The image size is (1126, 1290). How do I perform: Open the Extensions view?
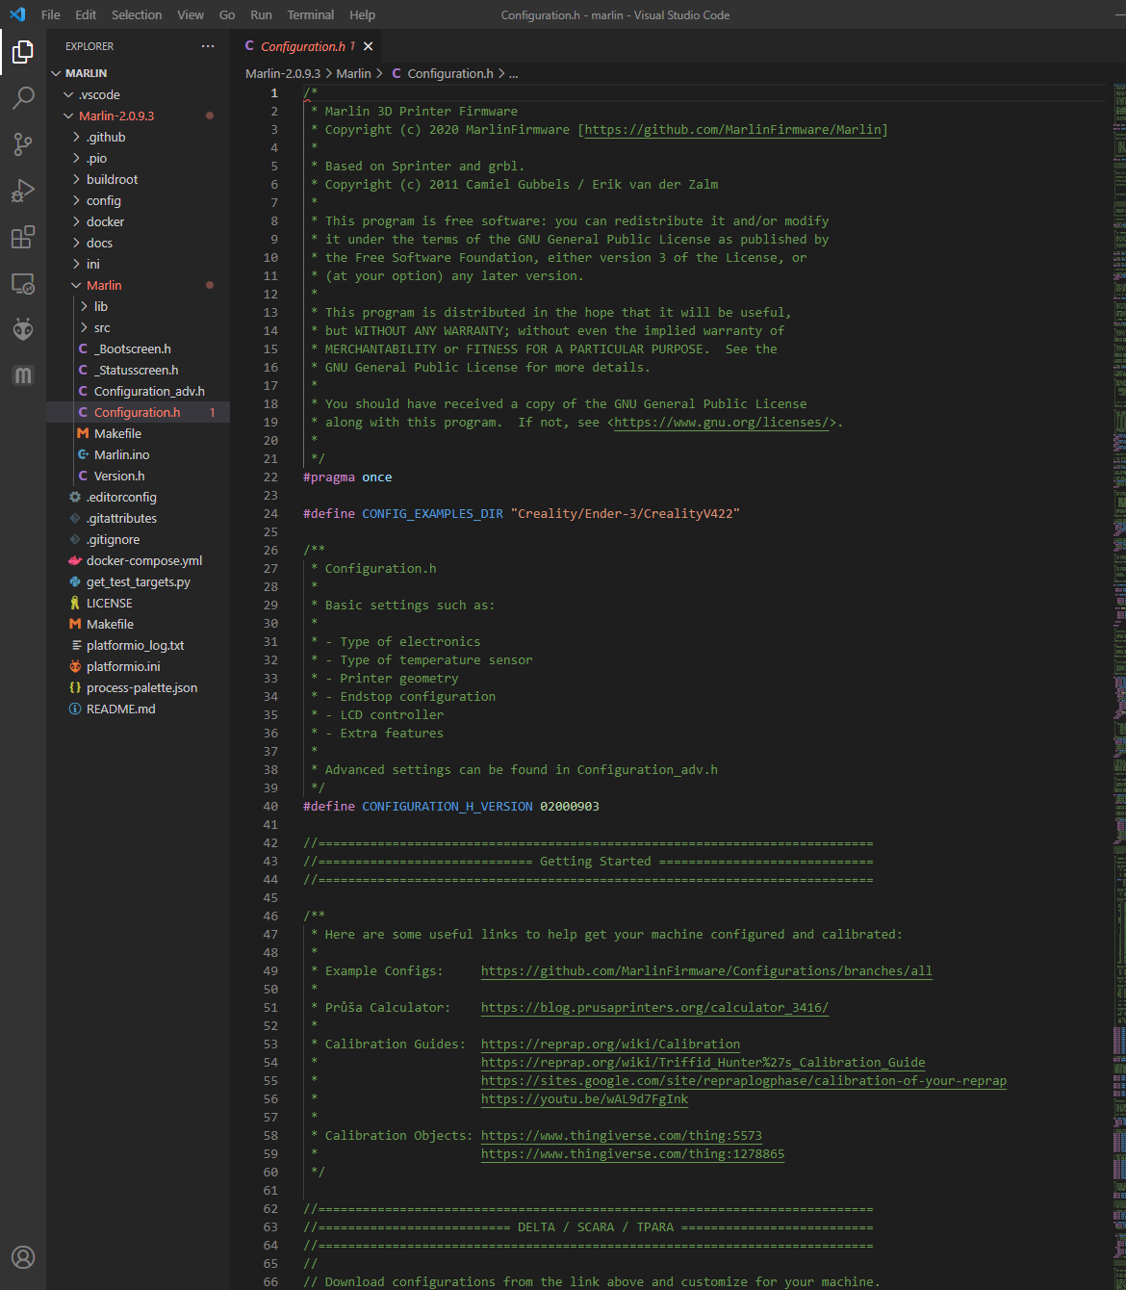(x=23, y=237)
